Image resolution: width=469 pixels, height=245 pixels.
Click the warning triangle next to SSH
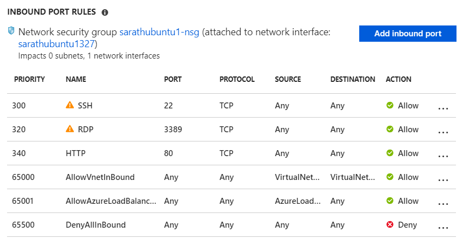click(x=70, y=105)
